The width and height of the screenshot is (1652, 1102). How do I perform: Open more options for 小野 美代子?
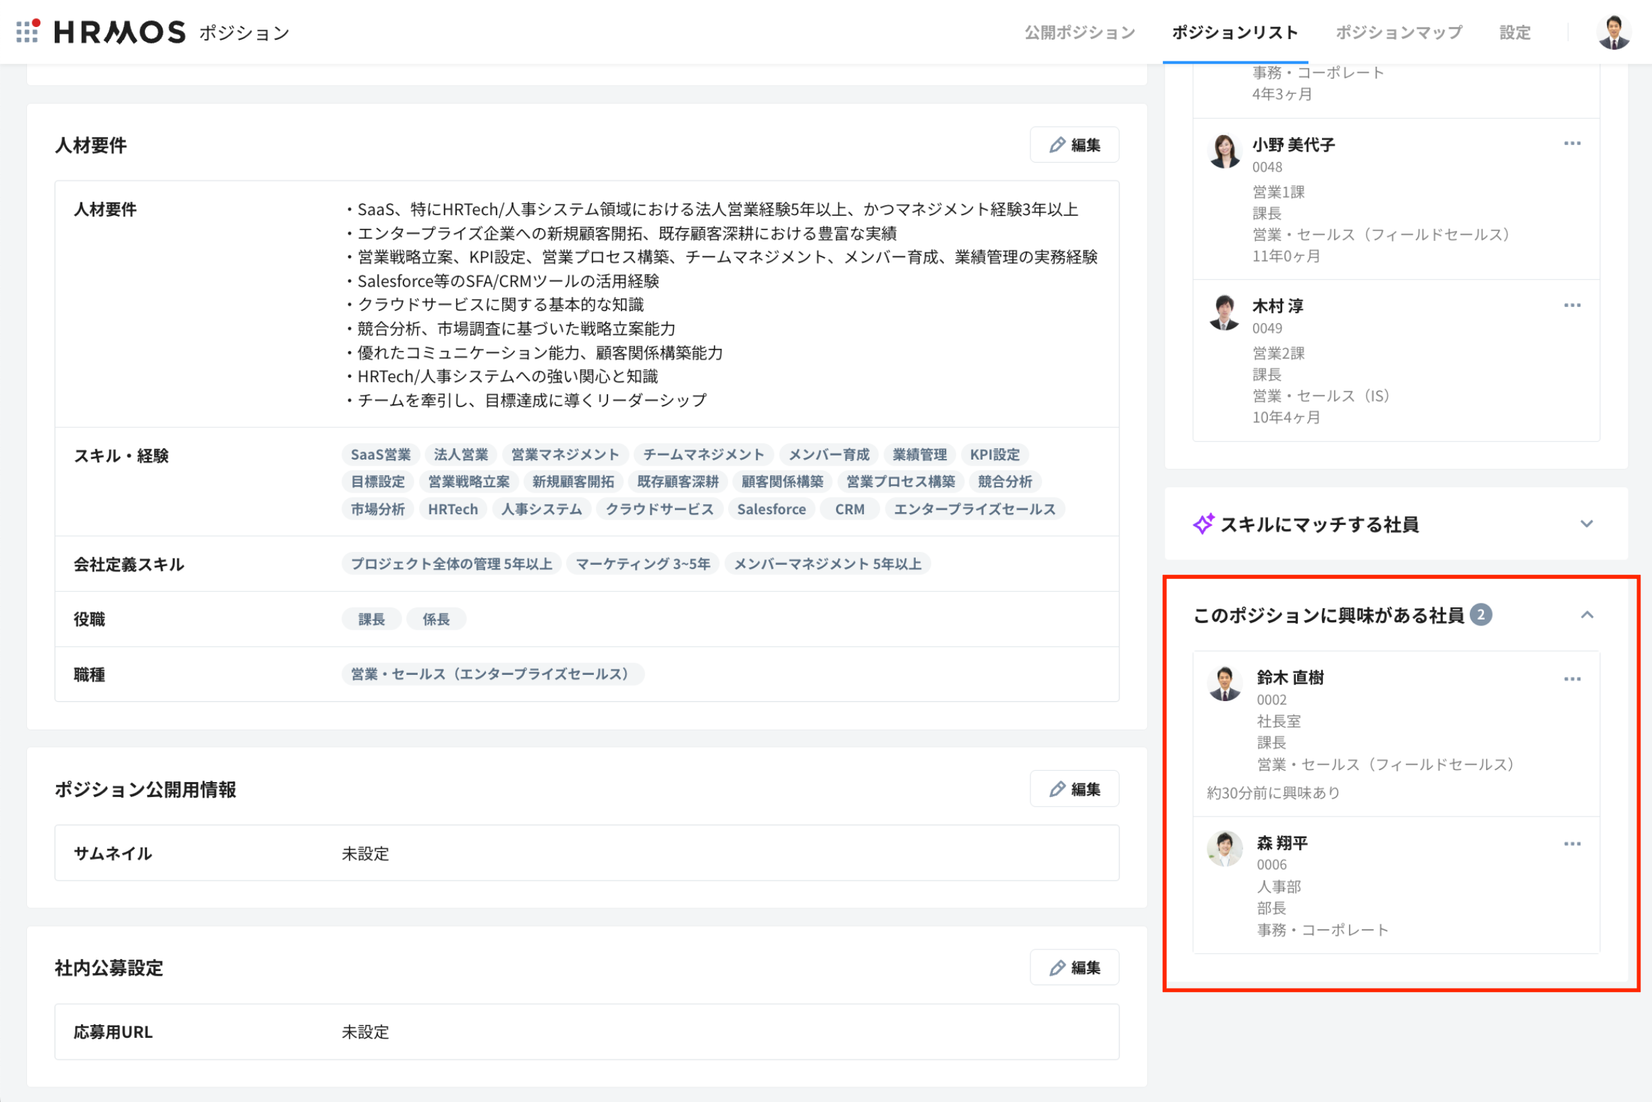point(1572,144)
